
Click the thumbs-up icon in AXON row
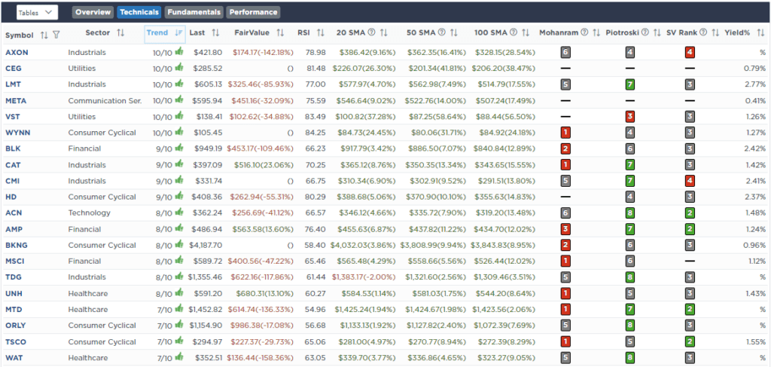(x=178, y=51)
